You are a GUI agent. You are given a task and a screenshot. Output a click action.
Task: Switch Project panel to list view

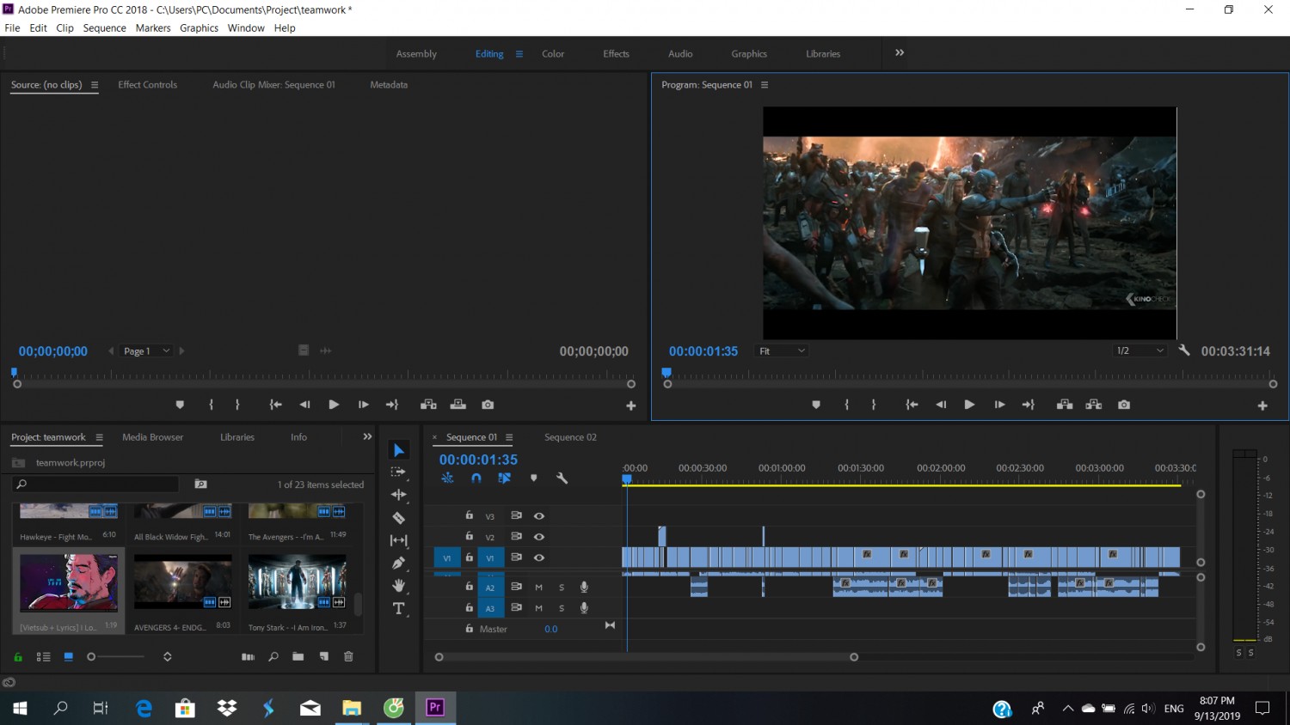coord(43,656)
